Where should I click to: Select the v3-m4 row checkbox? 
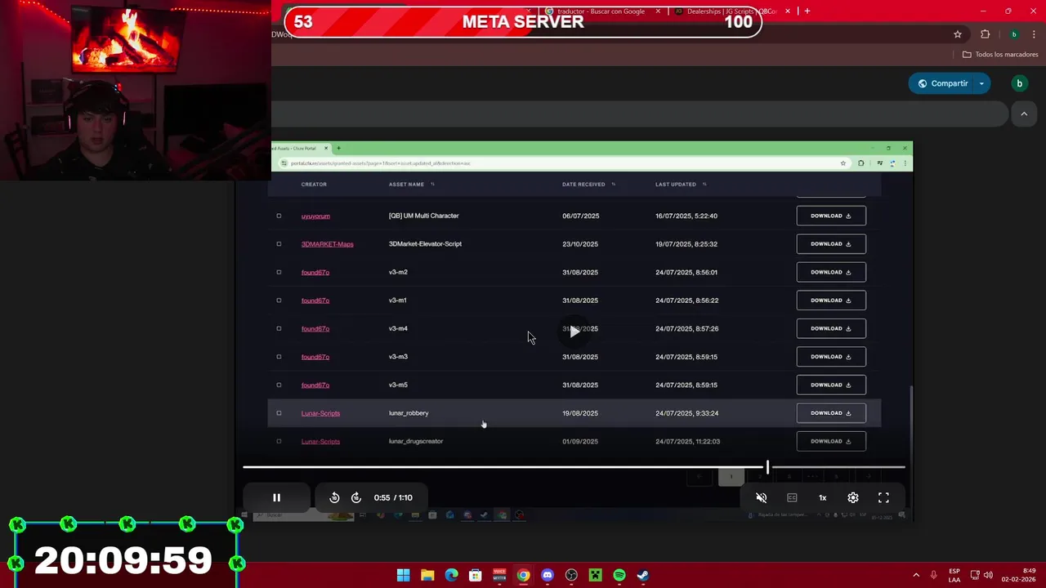point(279,328)
